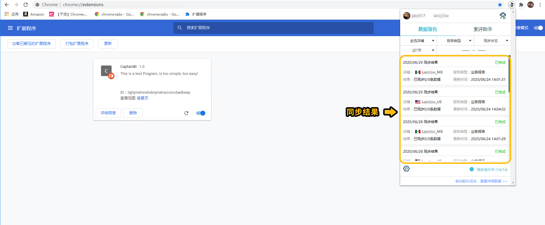Click the 更新 button
545x225 pixels.
click(108, 44)
